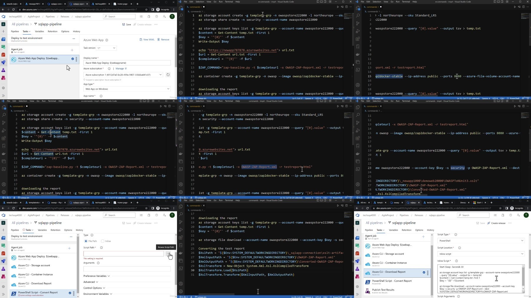The height and width of the screenshot is (298, 531).
Task: Click the empty Script Path input field
Action: (x=124, y=253)
